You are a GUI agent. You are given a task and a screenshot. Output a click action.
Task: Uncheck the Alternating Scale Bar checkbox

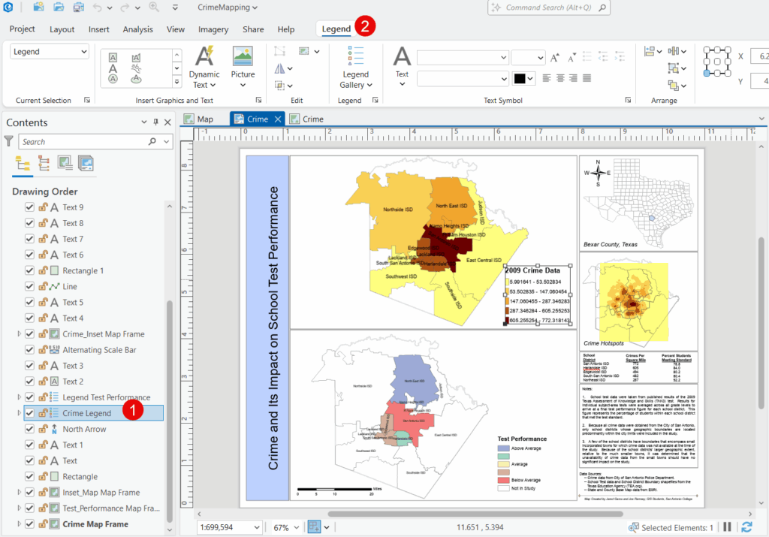(30, 350)
